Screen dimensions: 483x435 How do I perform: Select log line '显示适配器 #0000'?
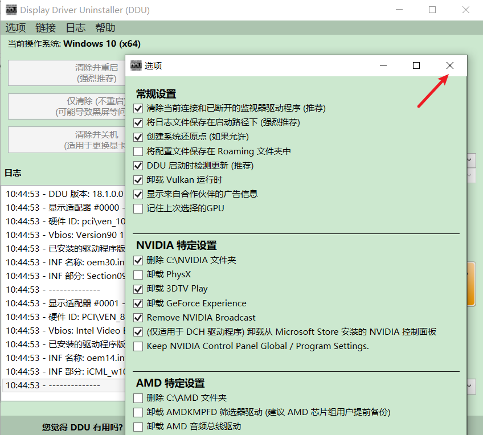click(x=64, y=208)
